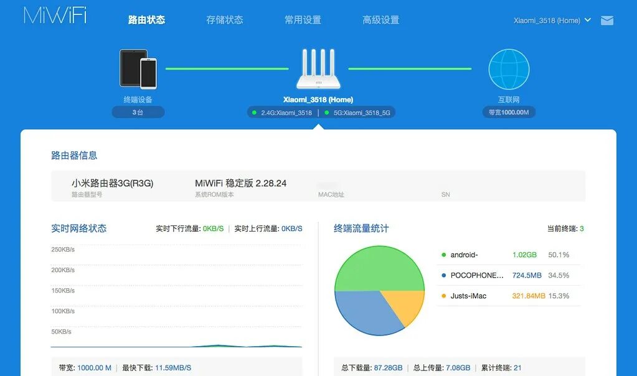Click the internet globe icon
Screen dimensions: 637x376
tap(509, 69)
